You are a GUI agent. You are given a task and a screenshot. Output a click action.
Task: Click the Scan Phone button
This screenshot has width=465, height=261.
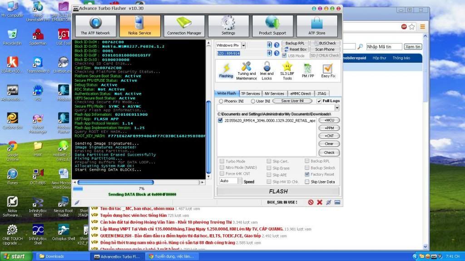coord(325,49)
